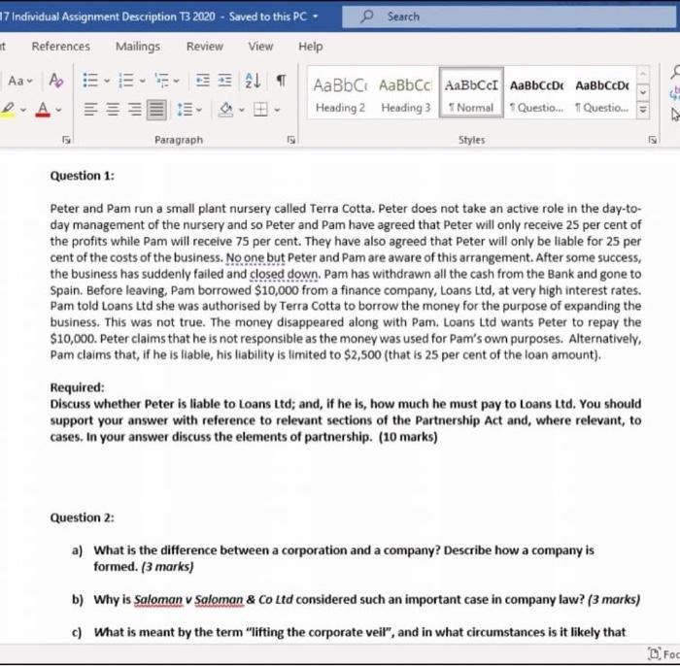Apply Align Left to paragraph
This screenshot has width=680, height=666.
(x=90, y=109)
